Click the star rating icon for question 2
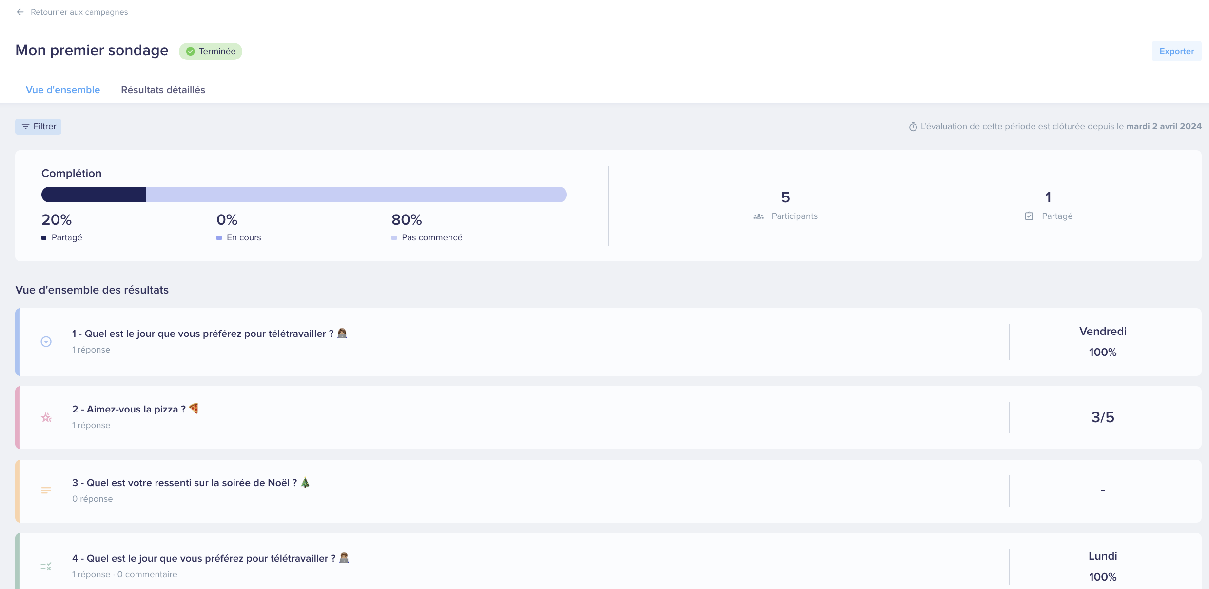This screenshot has width=1209, height=589. click(46, 418)
